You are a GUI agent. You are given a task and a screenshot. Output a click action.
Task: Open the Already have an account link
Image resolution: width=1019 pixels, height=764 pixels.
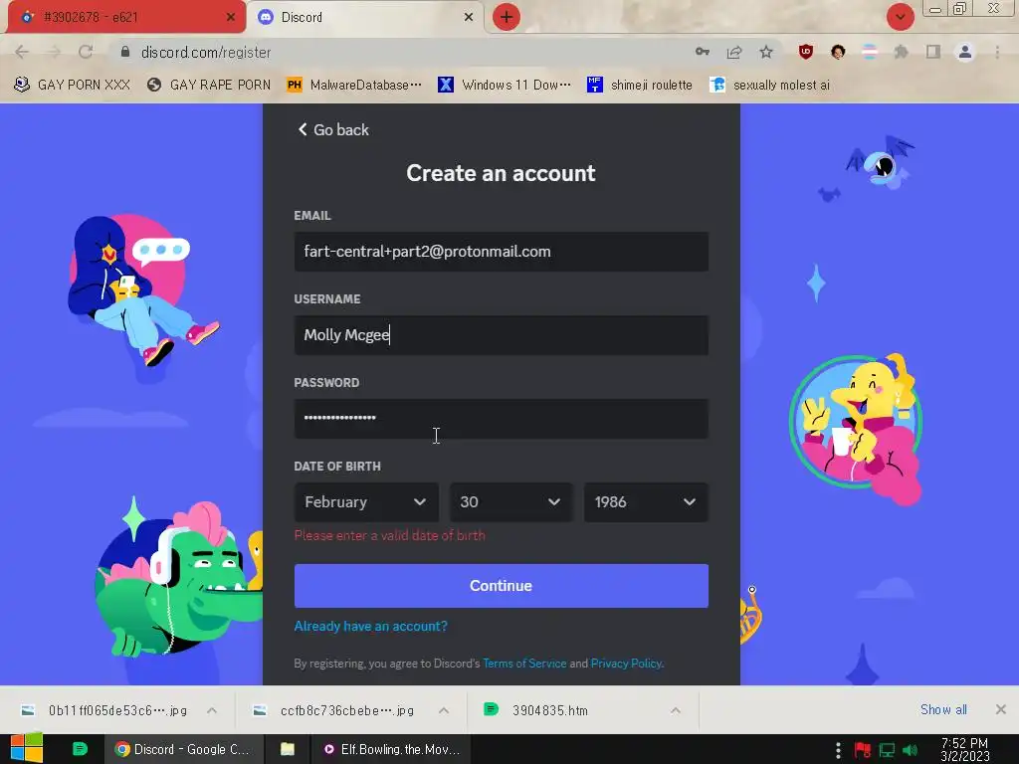click(370, 627)
